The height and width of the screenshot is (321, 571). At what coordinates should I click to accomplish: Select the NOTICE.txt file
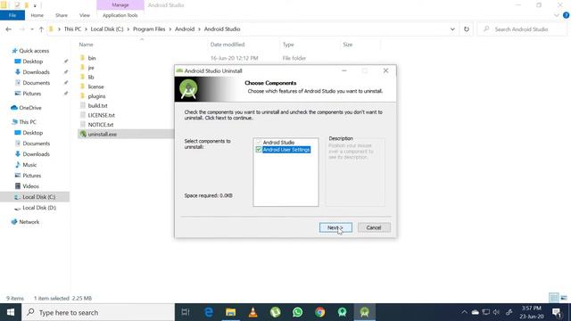pyautogui.click(x=101, y=125)
